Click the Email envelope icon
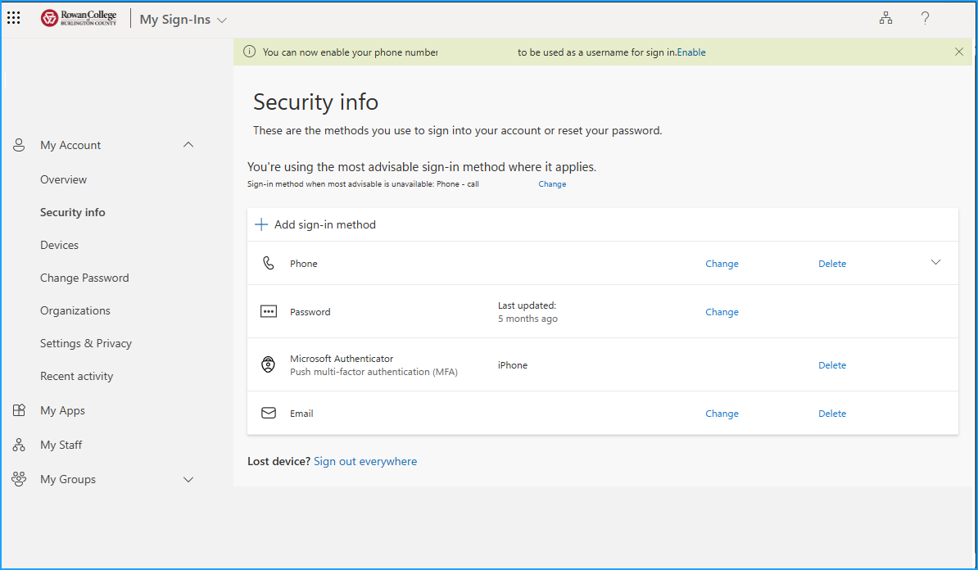This screenshot has width=978, height=570. (268, 413)
